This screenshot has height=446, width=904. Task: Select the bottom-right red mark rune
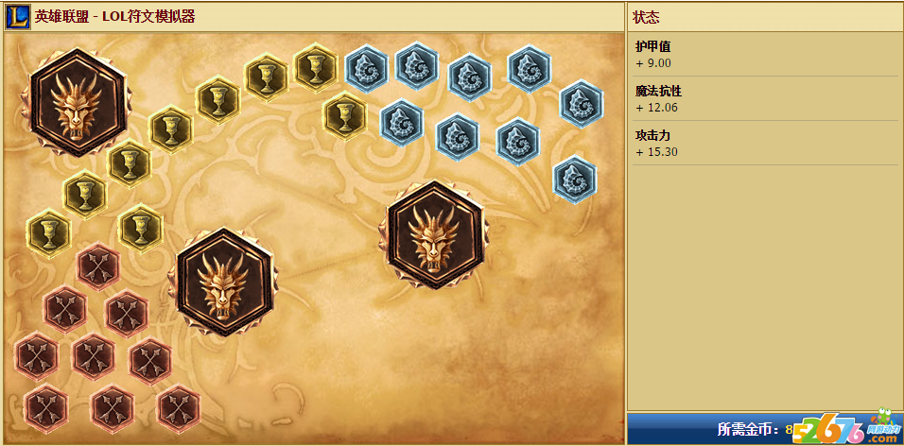(x=178, y=408)
